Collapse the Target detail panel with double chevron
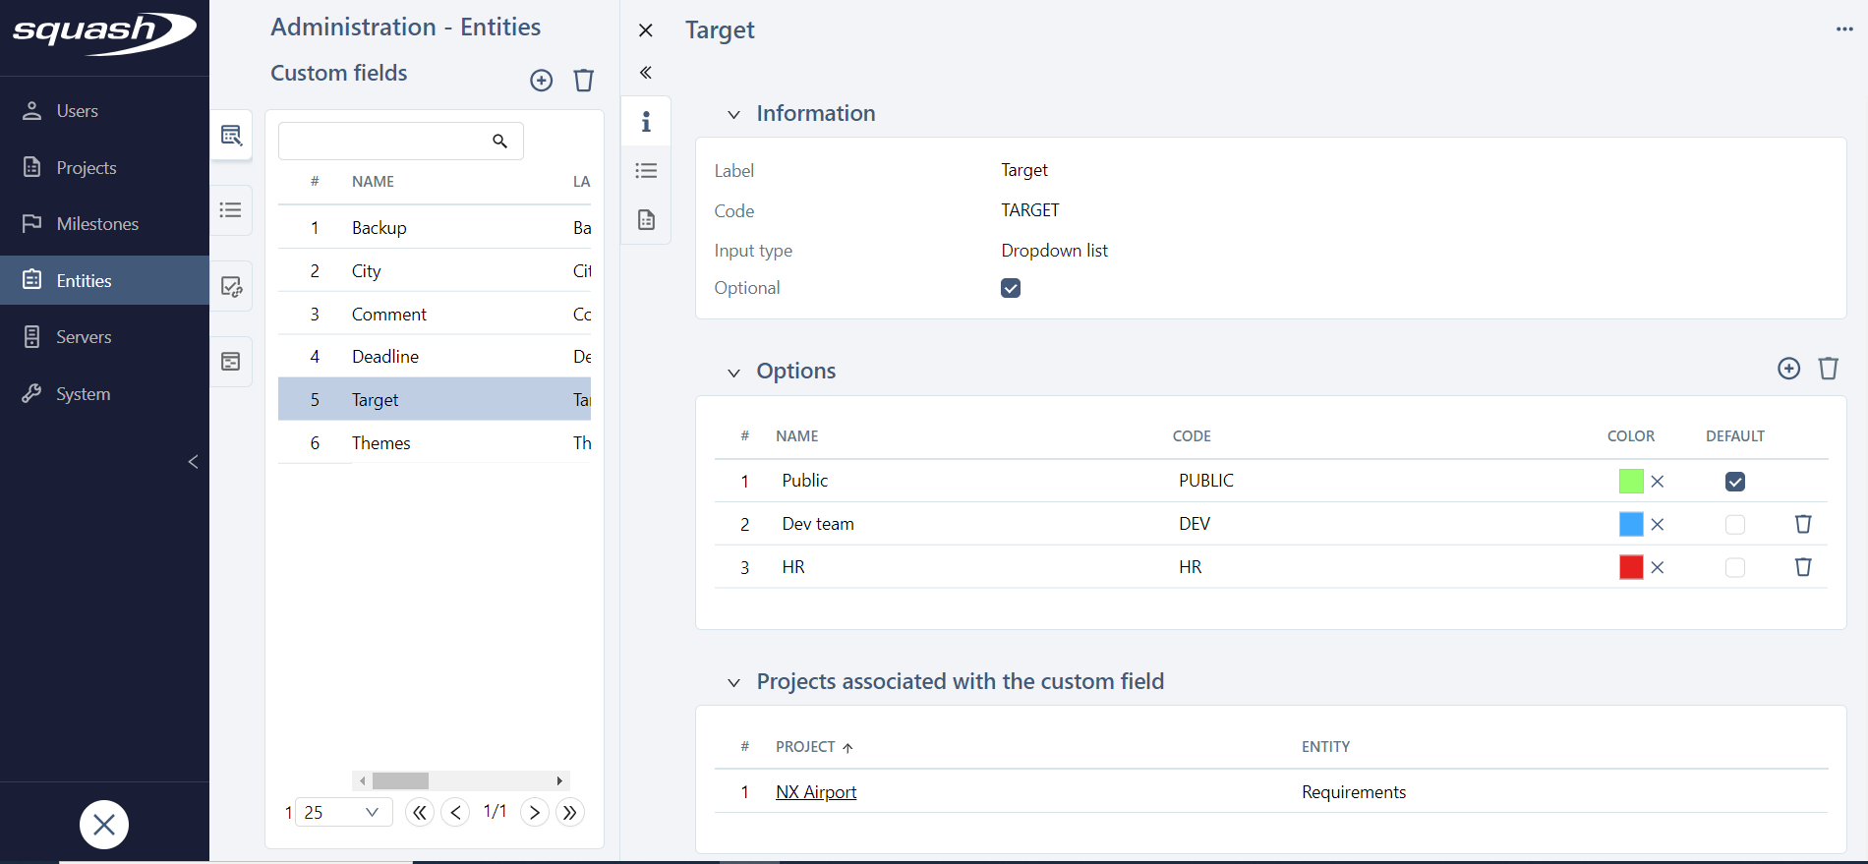 click(646, 73)
